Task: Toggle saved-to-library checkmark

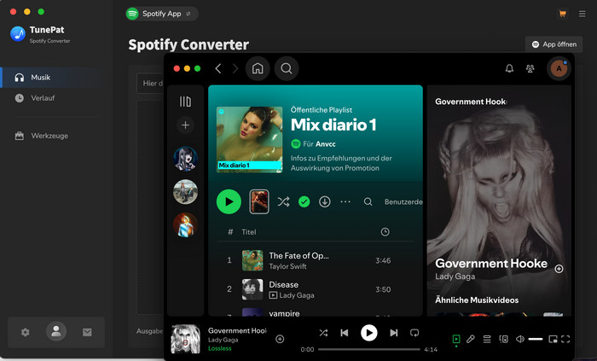Action: coord(304,201)
